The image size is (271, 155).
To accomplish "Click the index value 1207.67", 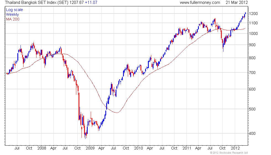I will (x=77, y=2).
